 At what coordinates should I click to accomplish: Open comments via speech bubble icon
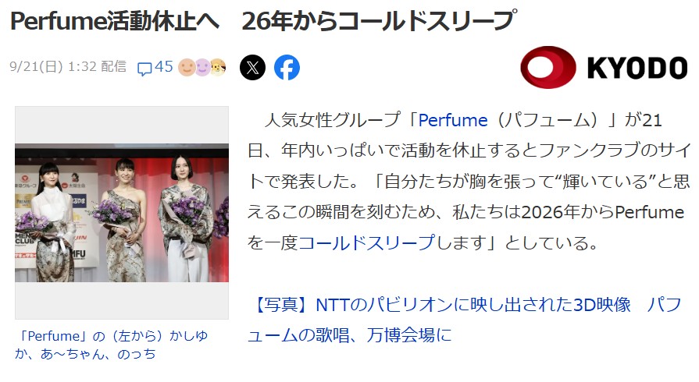144,69
